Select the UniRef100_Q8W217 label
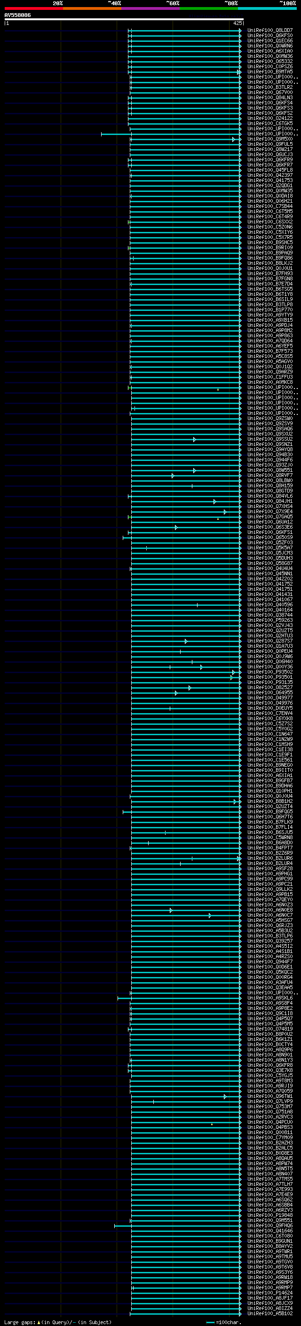 tap(270, 149)
